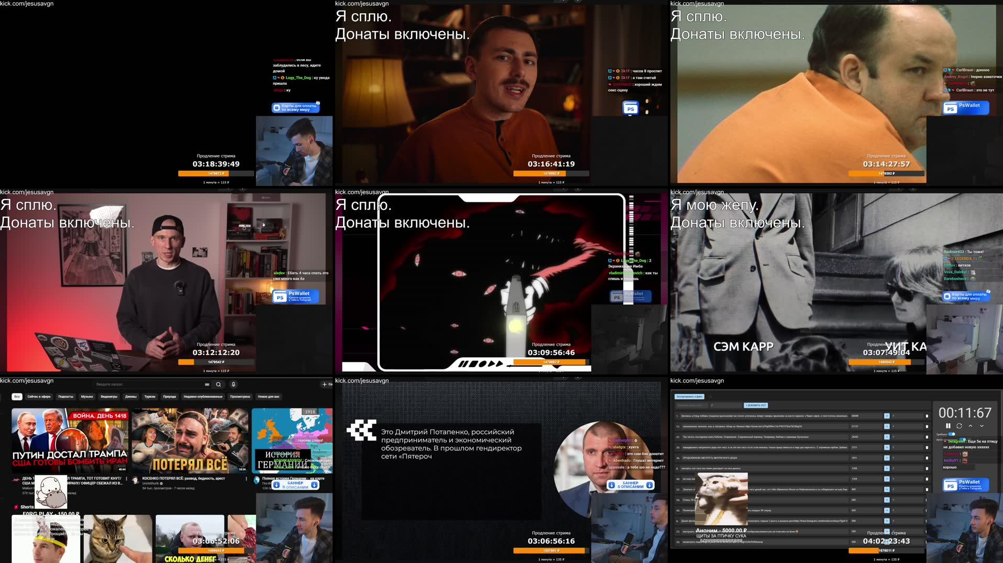Screen dimensions: 1003x563
Task: Open the on-screen keyboard icon in search bar
Action: [x=207, y=384]
